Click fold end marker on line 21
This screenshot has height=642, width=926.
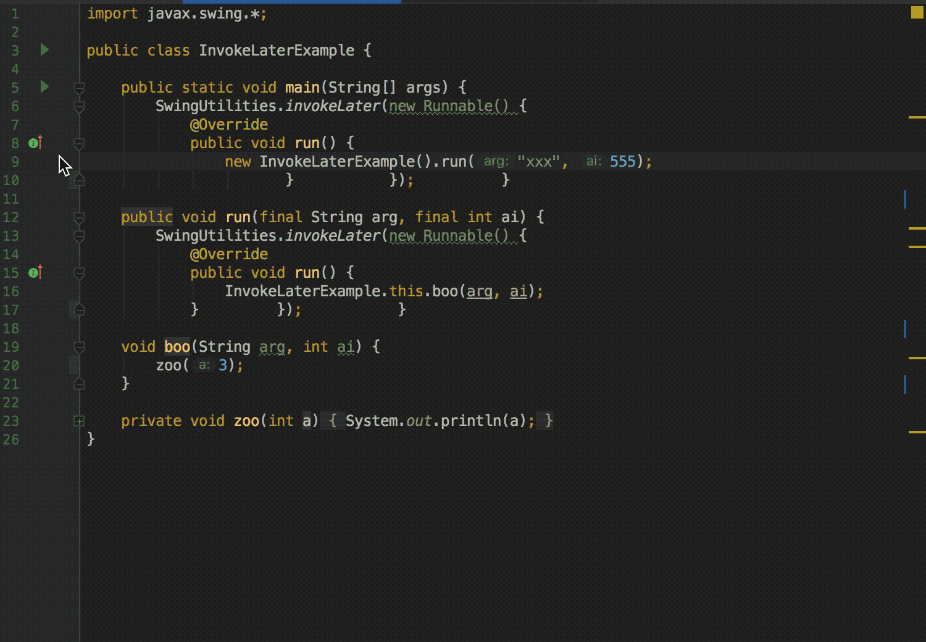pos(79,383)
